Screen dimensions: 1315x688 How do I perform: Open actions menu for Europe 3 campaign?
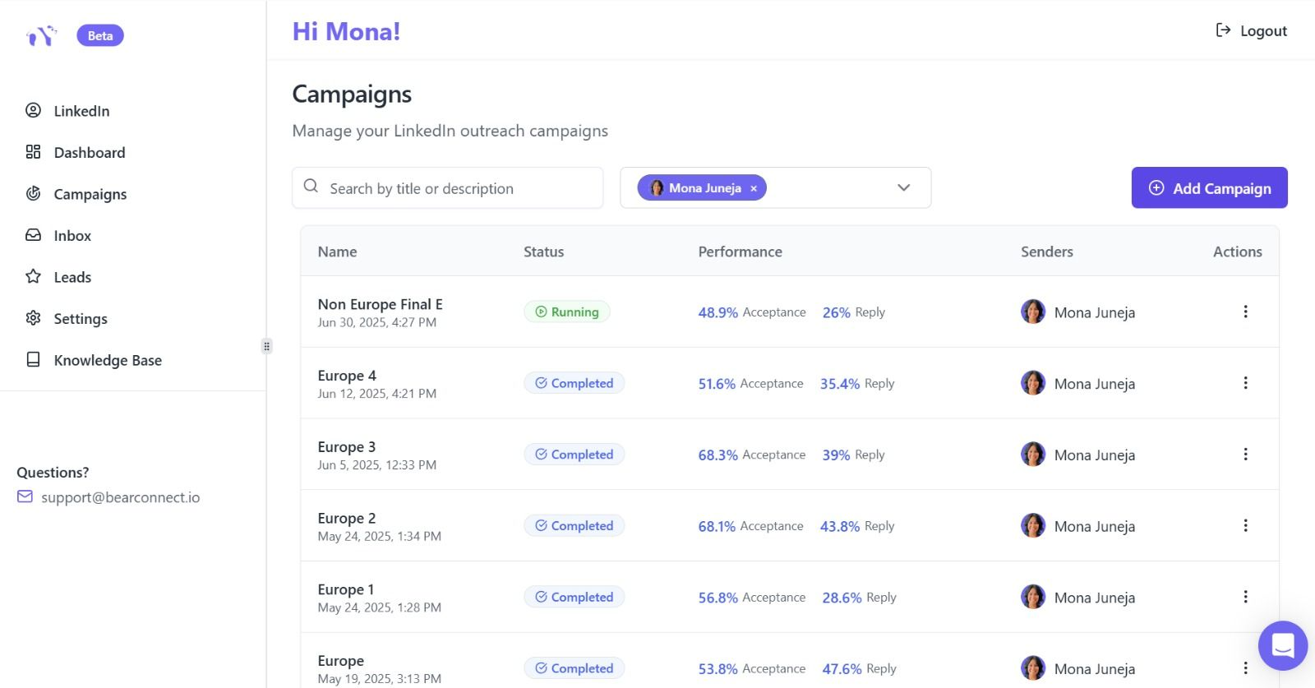(1245, 455)
